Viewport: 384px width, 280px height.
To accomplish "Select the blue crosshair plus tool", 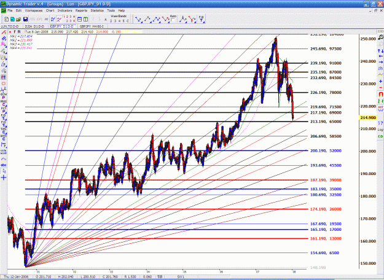I will pyautogui.click(x=4, y=177).
